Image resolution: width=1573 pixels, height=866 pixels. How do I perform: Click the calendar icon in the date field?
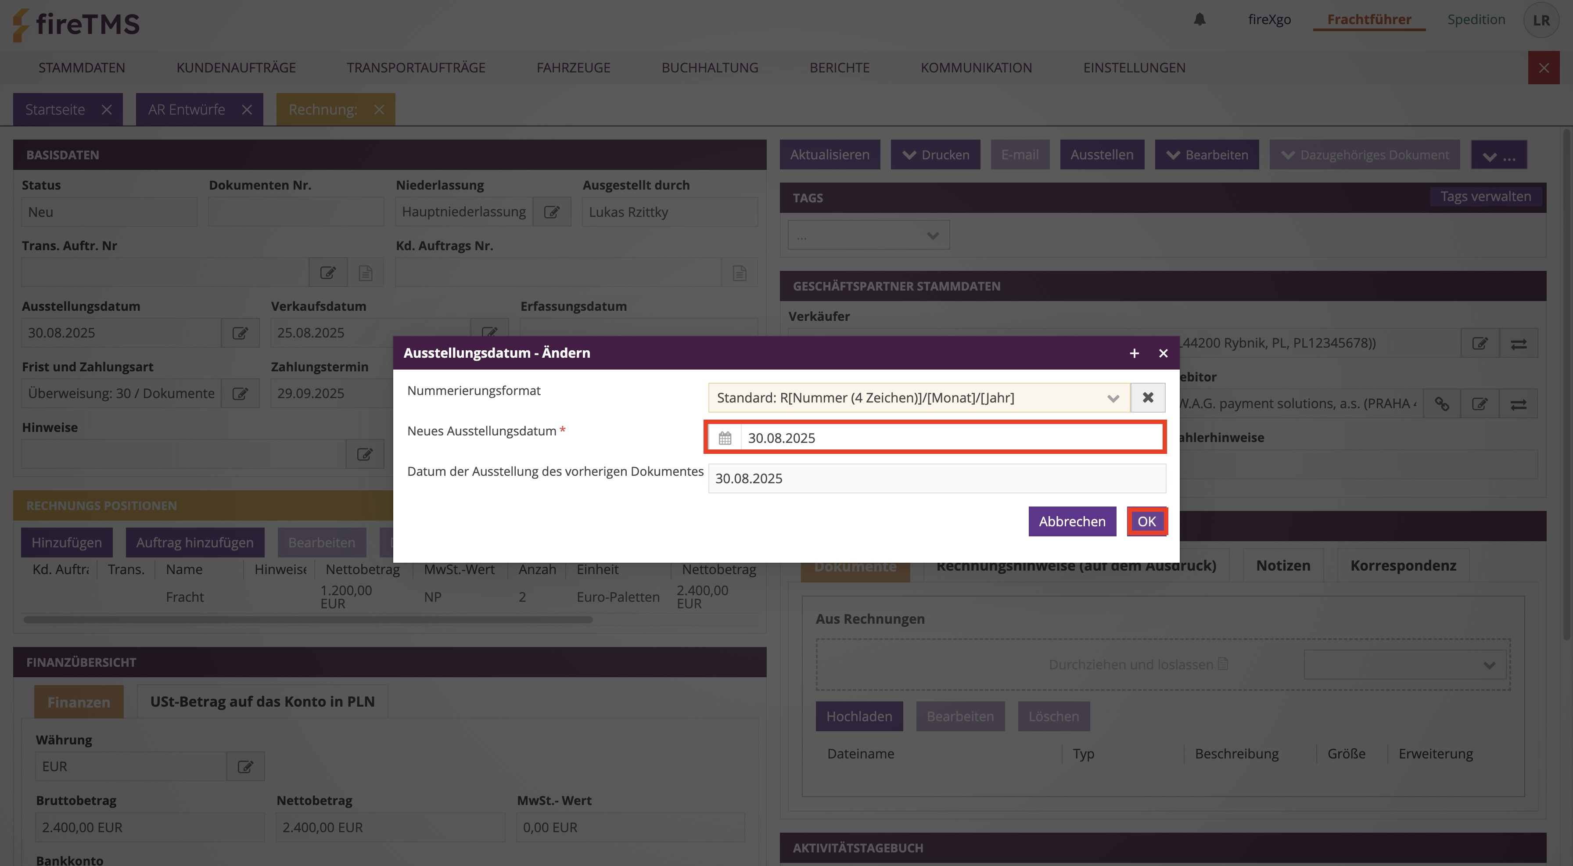click(x=725, y=438)
